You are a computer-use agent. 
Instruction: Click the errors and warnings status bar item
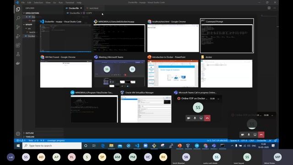pos(21,141)
